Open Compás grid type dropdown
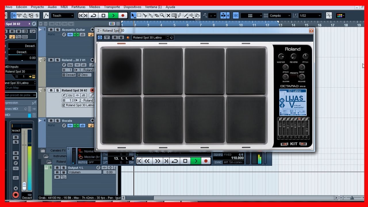Screen dimensions: 368x207 pos(280,16)
